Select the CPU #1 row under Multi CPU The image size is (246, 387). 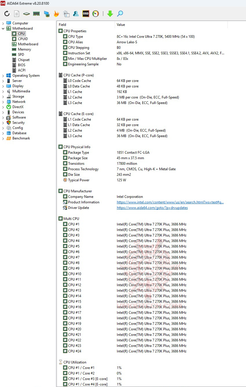[142, 224]
